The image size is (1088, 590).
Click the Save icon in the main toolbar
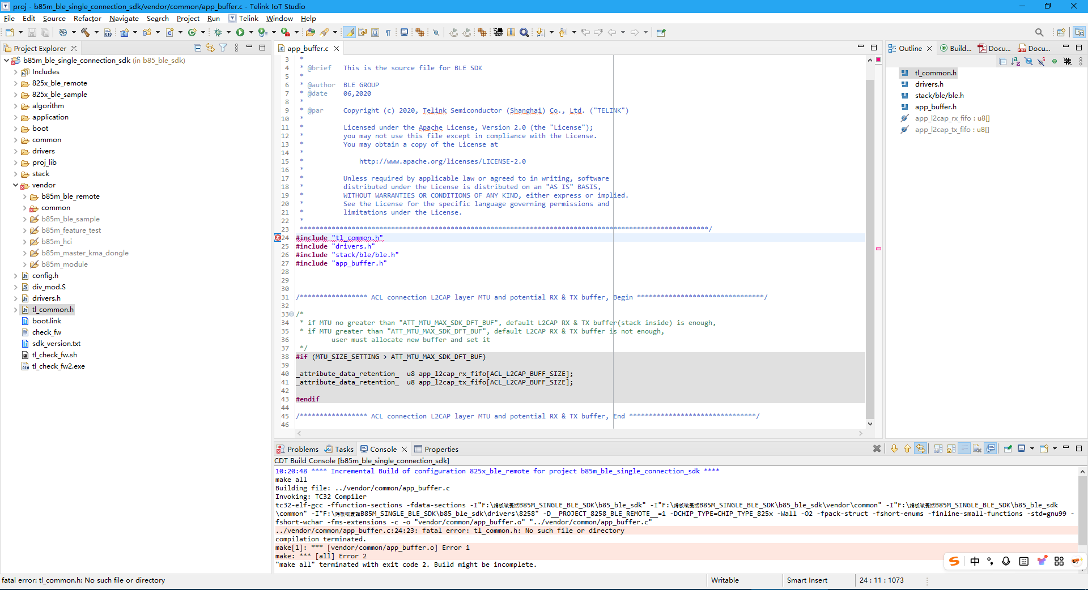[x=32, y=32]
